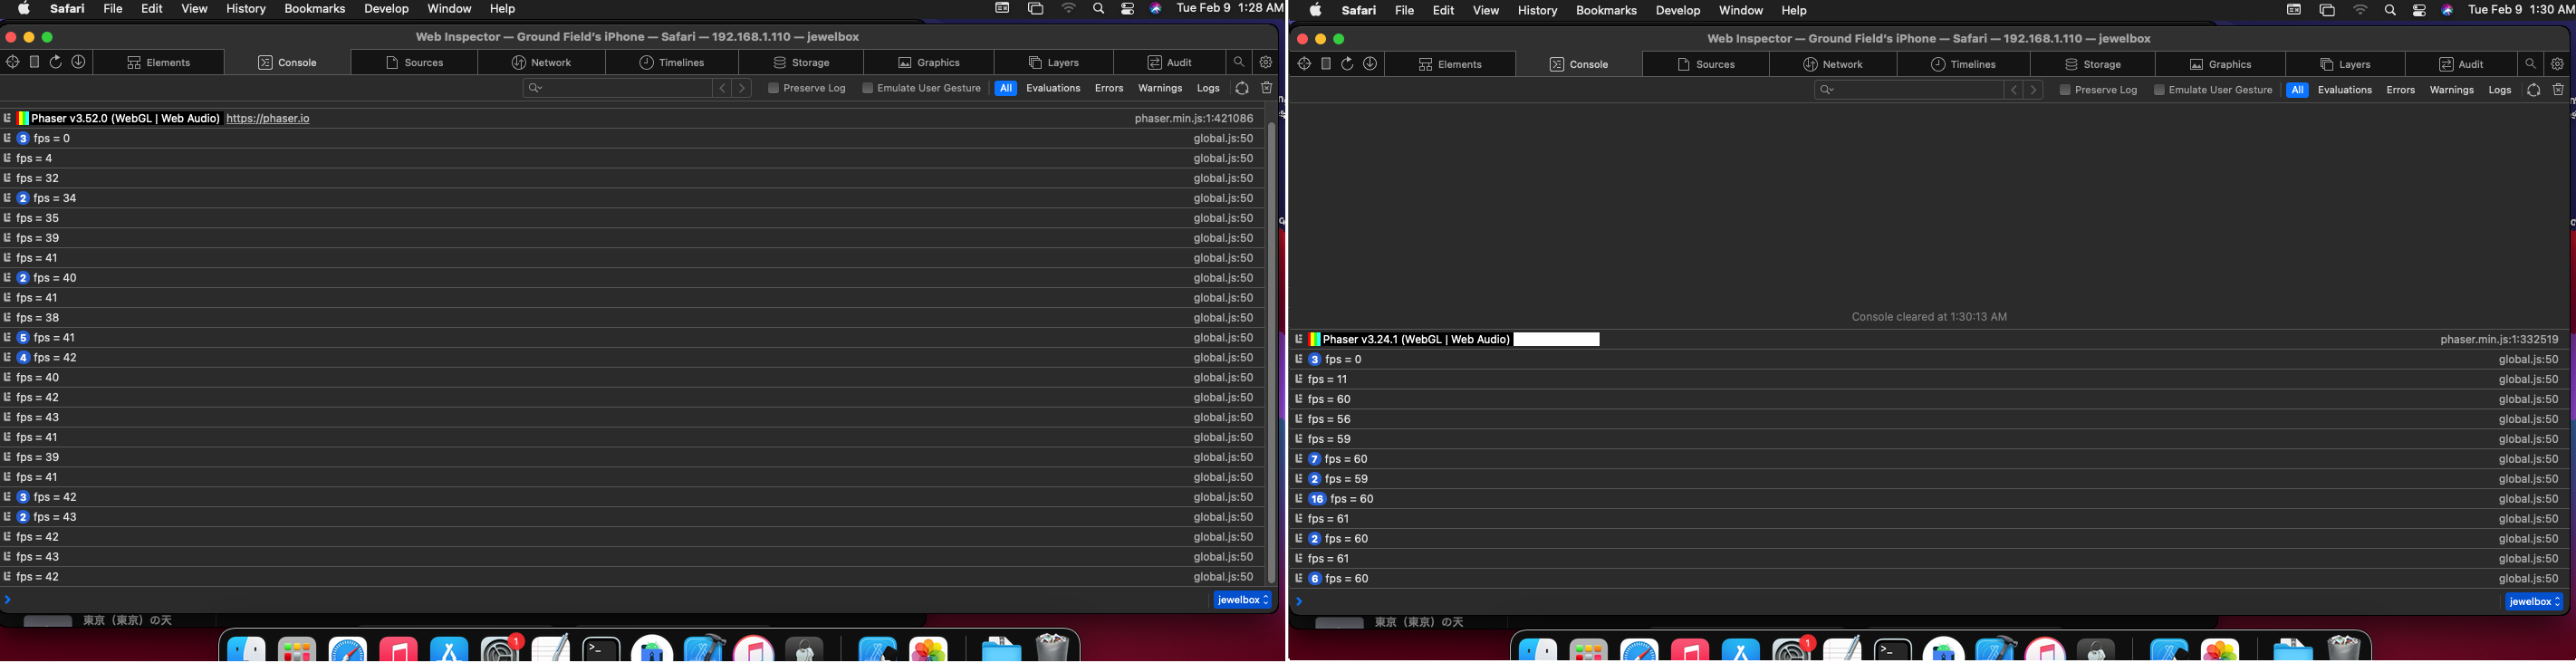Open the search magnifier tab in left Web Inspector
2576x663 pixels.
(x=1239, y=62)
